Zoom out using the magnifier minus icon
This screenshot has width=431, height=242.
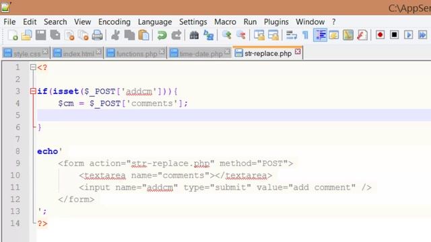(241, 35)
